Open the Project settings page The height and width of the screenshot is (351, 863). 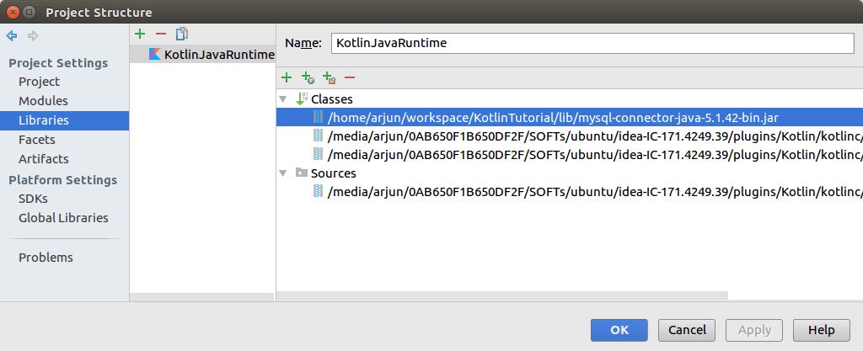pyautogui.click(x=39, y=82)
